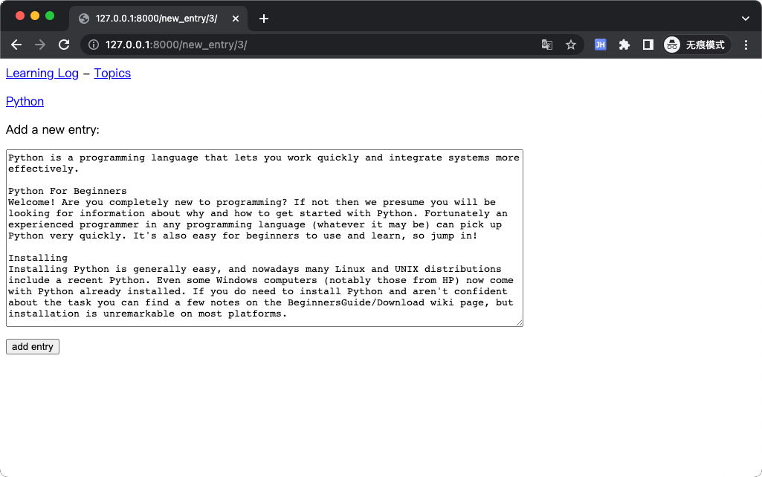Reload the current page
The width and height of the screenshot is (762, 477).
(x=64, y=45)
